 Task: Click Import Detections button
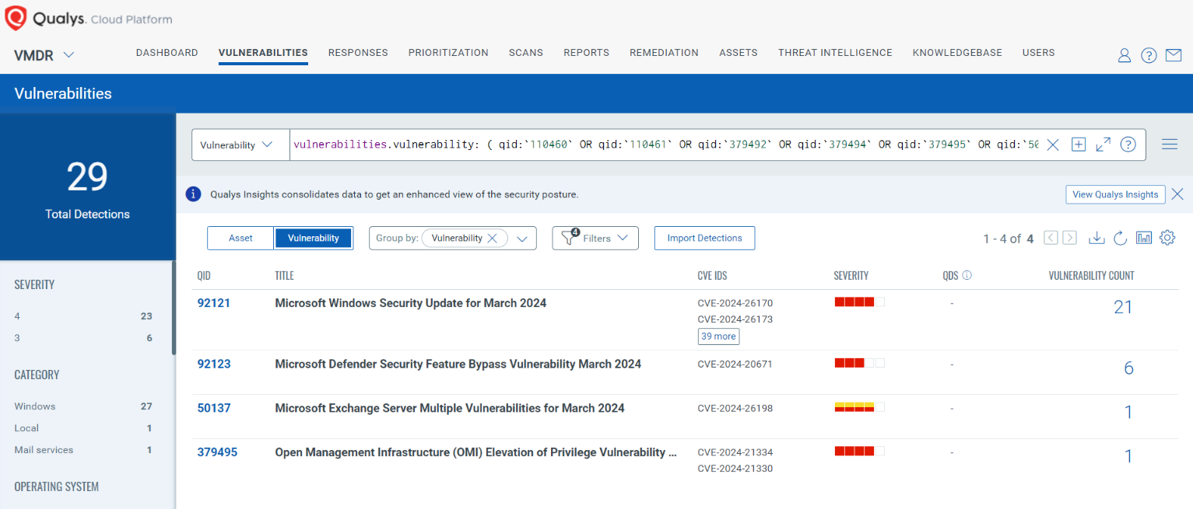[x=704, y=238]
